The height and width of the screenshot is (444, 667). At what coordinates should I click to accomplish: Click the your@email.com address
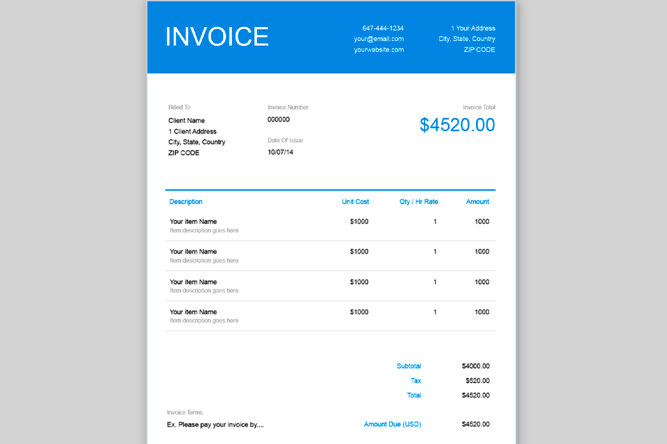[379, 39]
